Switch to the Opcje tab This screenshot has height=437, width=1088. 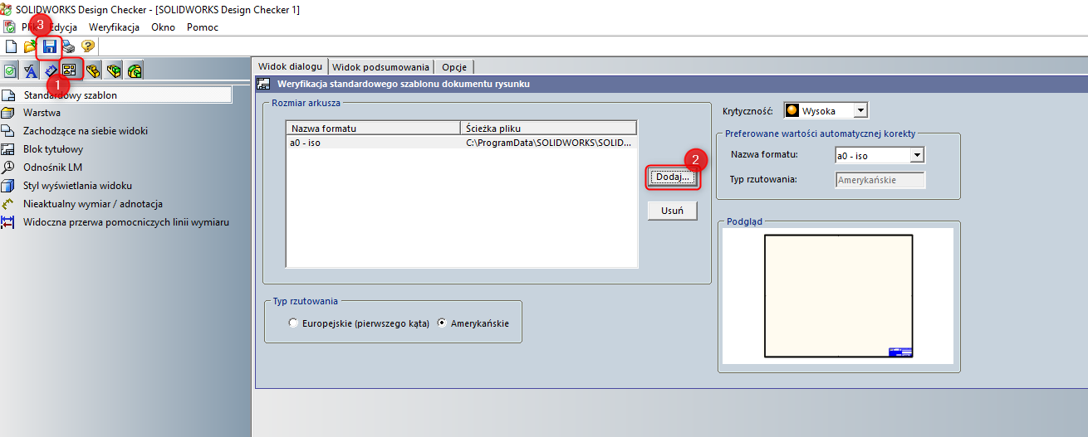(x=454, y=67)
